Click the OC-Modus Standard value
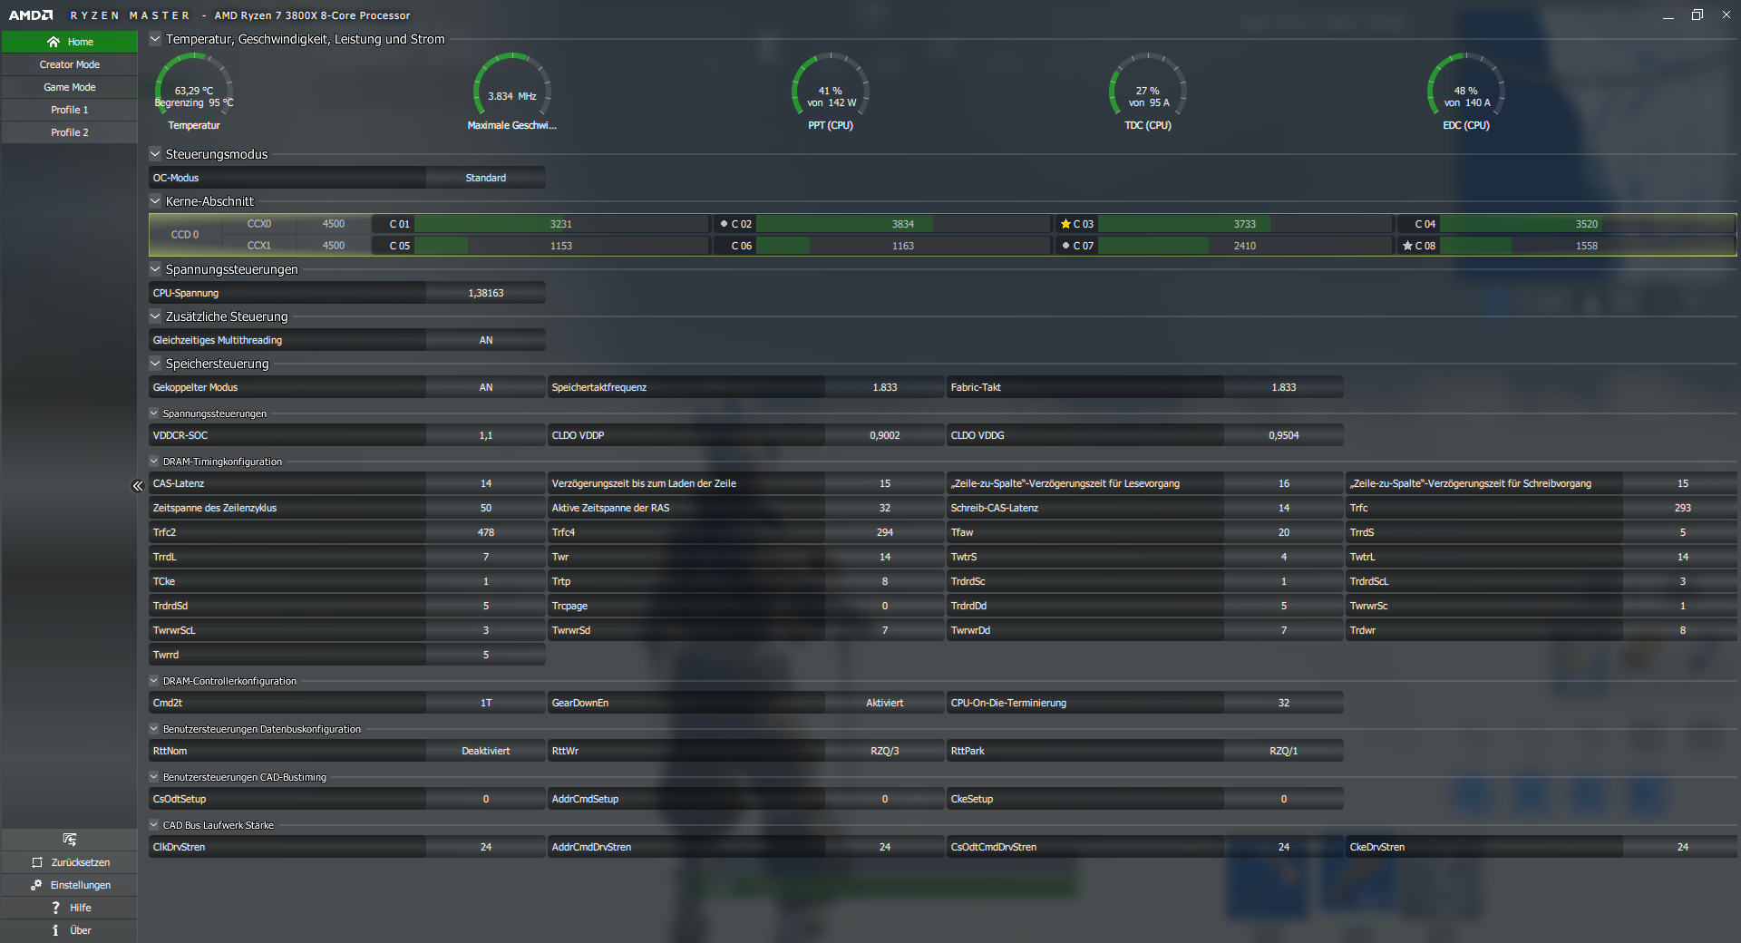 [486, 178]
